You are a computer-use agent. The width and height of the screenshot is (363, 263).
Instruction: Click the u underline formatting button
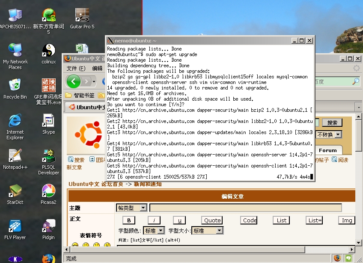[x=179, y=220]
